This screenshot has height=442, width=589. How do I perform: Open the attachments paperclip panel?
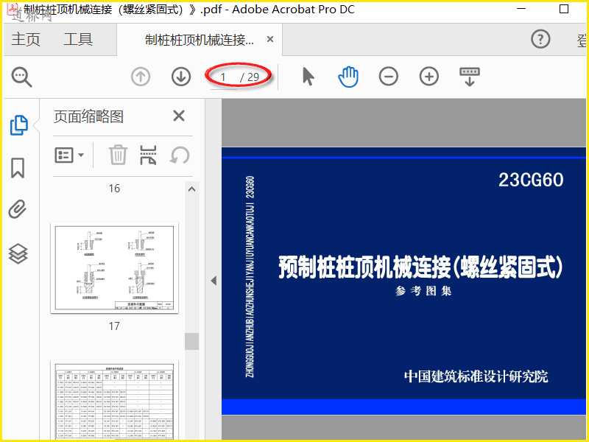point(18,209)
